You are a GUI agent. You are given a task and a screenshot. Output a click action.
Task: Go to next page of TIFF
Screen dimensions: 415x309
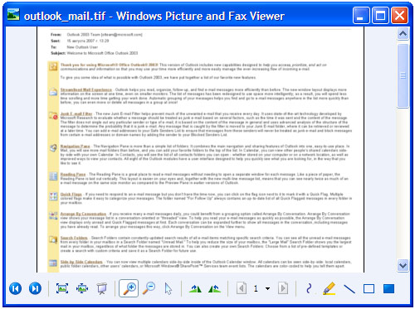point(283,288)
